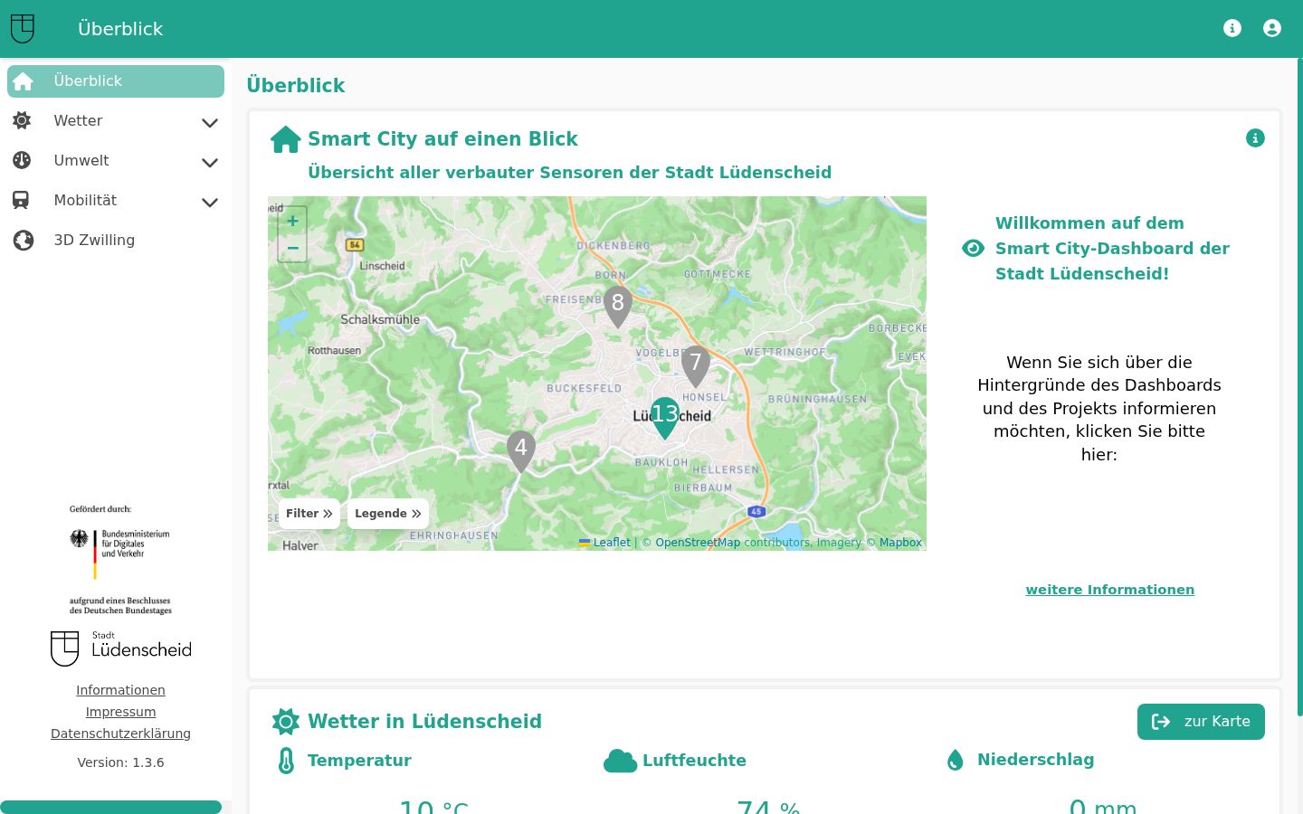Zoom out on the map with minus

pyautogui.click(x=292, y=248)
